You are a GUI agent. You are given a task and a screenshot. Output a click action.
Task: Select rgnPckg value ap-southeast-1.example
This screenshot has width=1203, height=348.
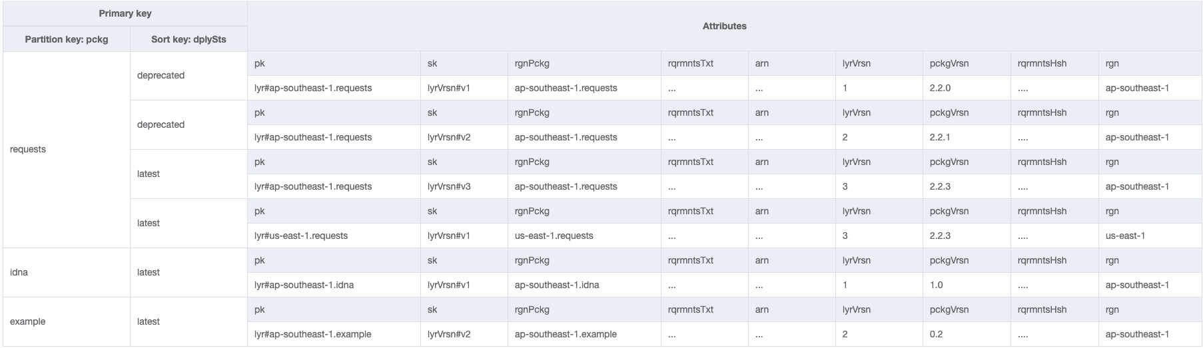coord(566,334)
